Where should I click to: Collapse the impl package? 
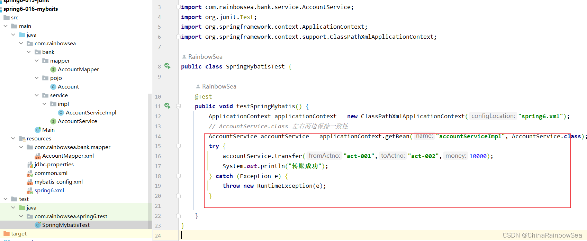click(x=44, y=104)
